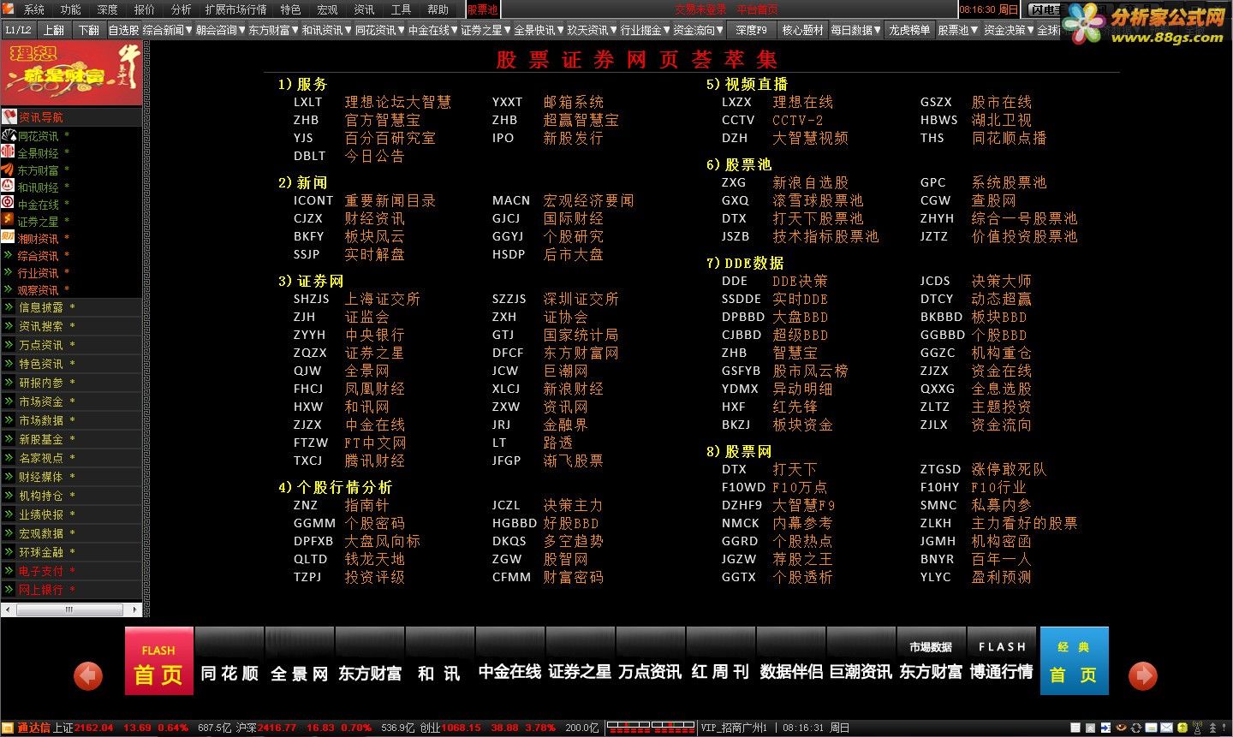The width and height of the screenshot is (1233, 737).
Task: Click the 经典 首页 blue tile
Action: pyautogui.click(x=1074, y=661)
